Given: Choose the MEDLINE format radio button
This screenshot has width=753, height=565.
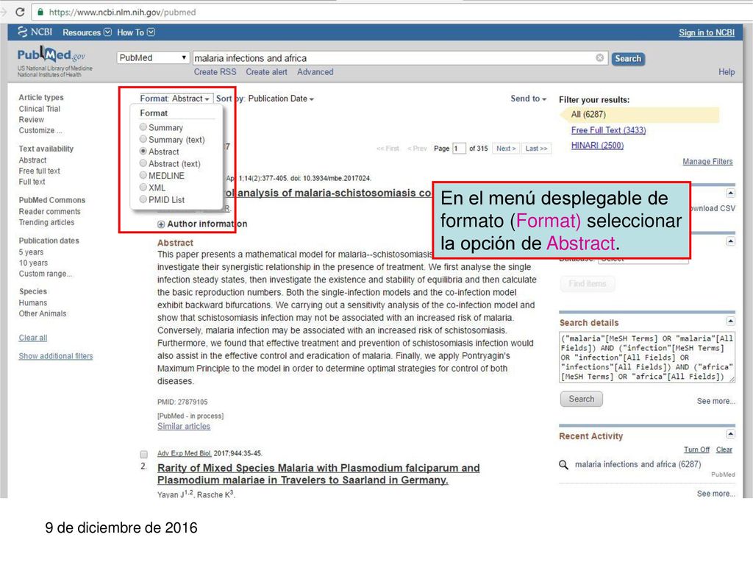Looking at the screenshot, I should pos(143,175).
